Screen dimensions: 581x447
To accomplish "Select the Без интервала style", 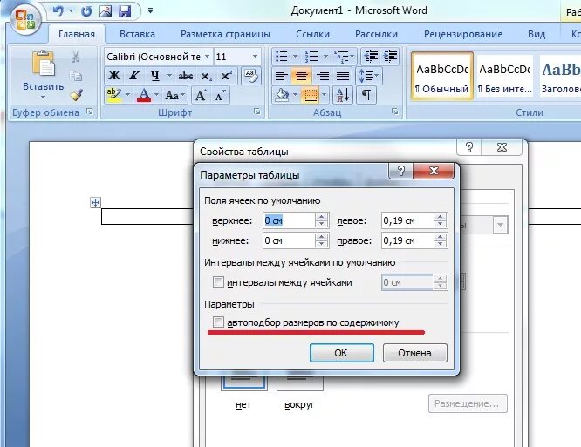I will click(505, 76).
